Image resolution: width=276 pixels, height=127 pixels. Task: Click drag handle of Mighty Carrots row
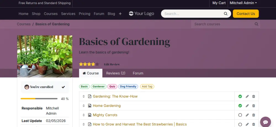(84, 115)
